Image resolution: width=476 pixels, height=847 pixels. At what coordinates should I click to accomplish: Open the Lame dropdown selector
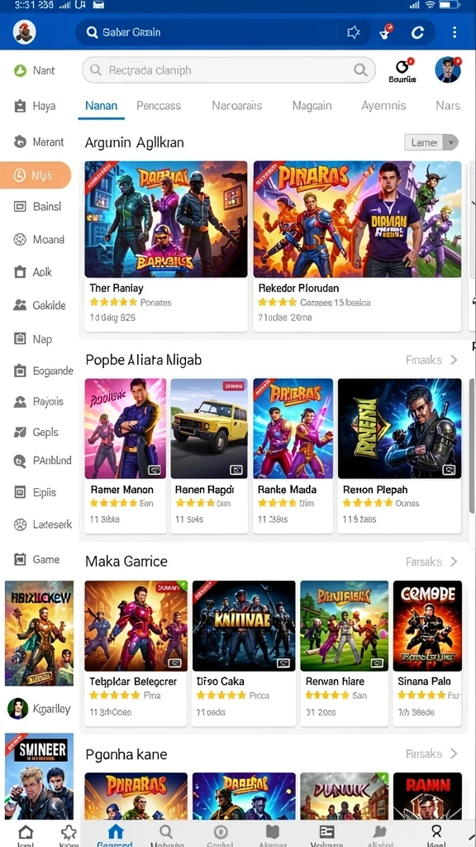click(431, 142)
